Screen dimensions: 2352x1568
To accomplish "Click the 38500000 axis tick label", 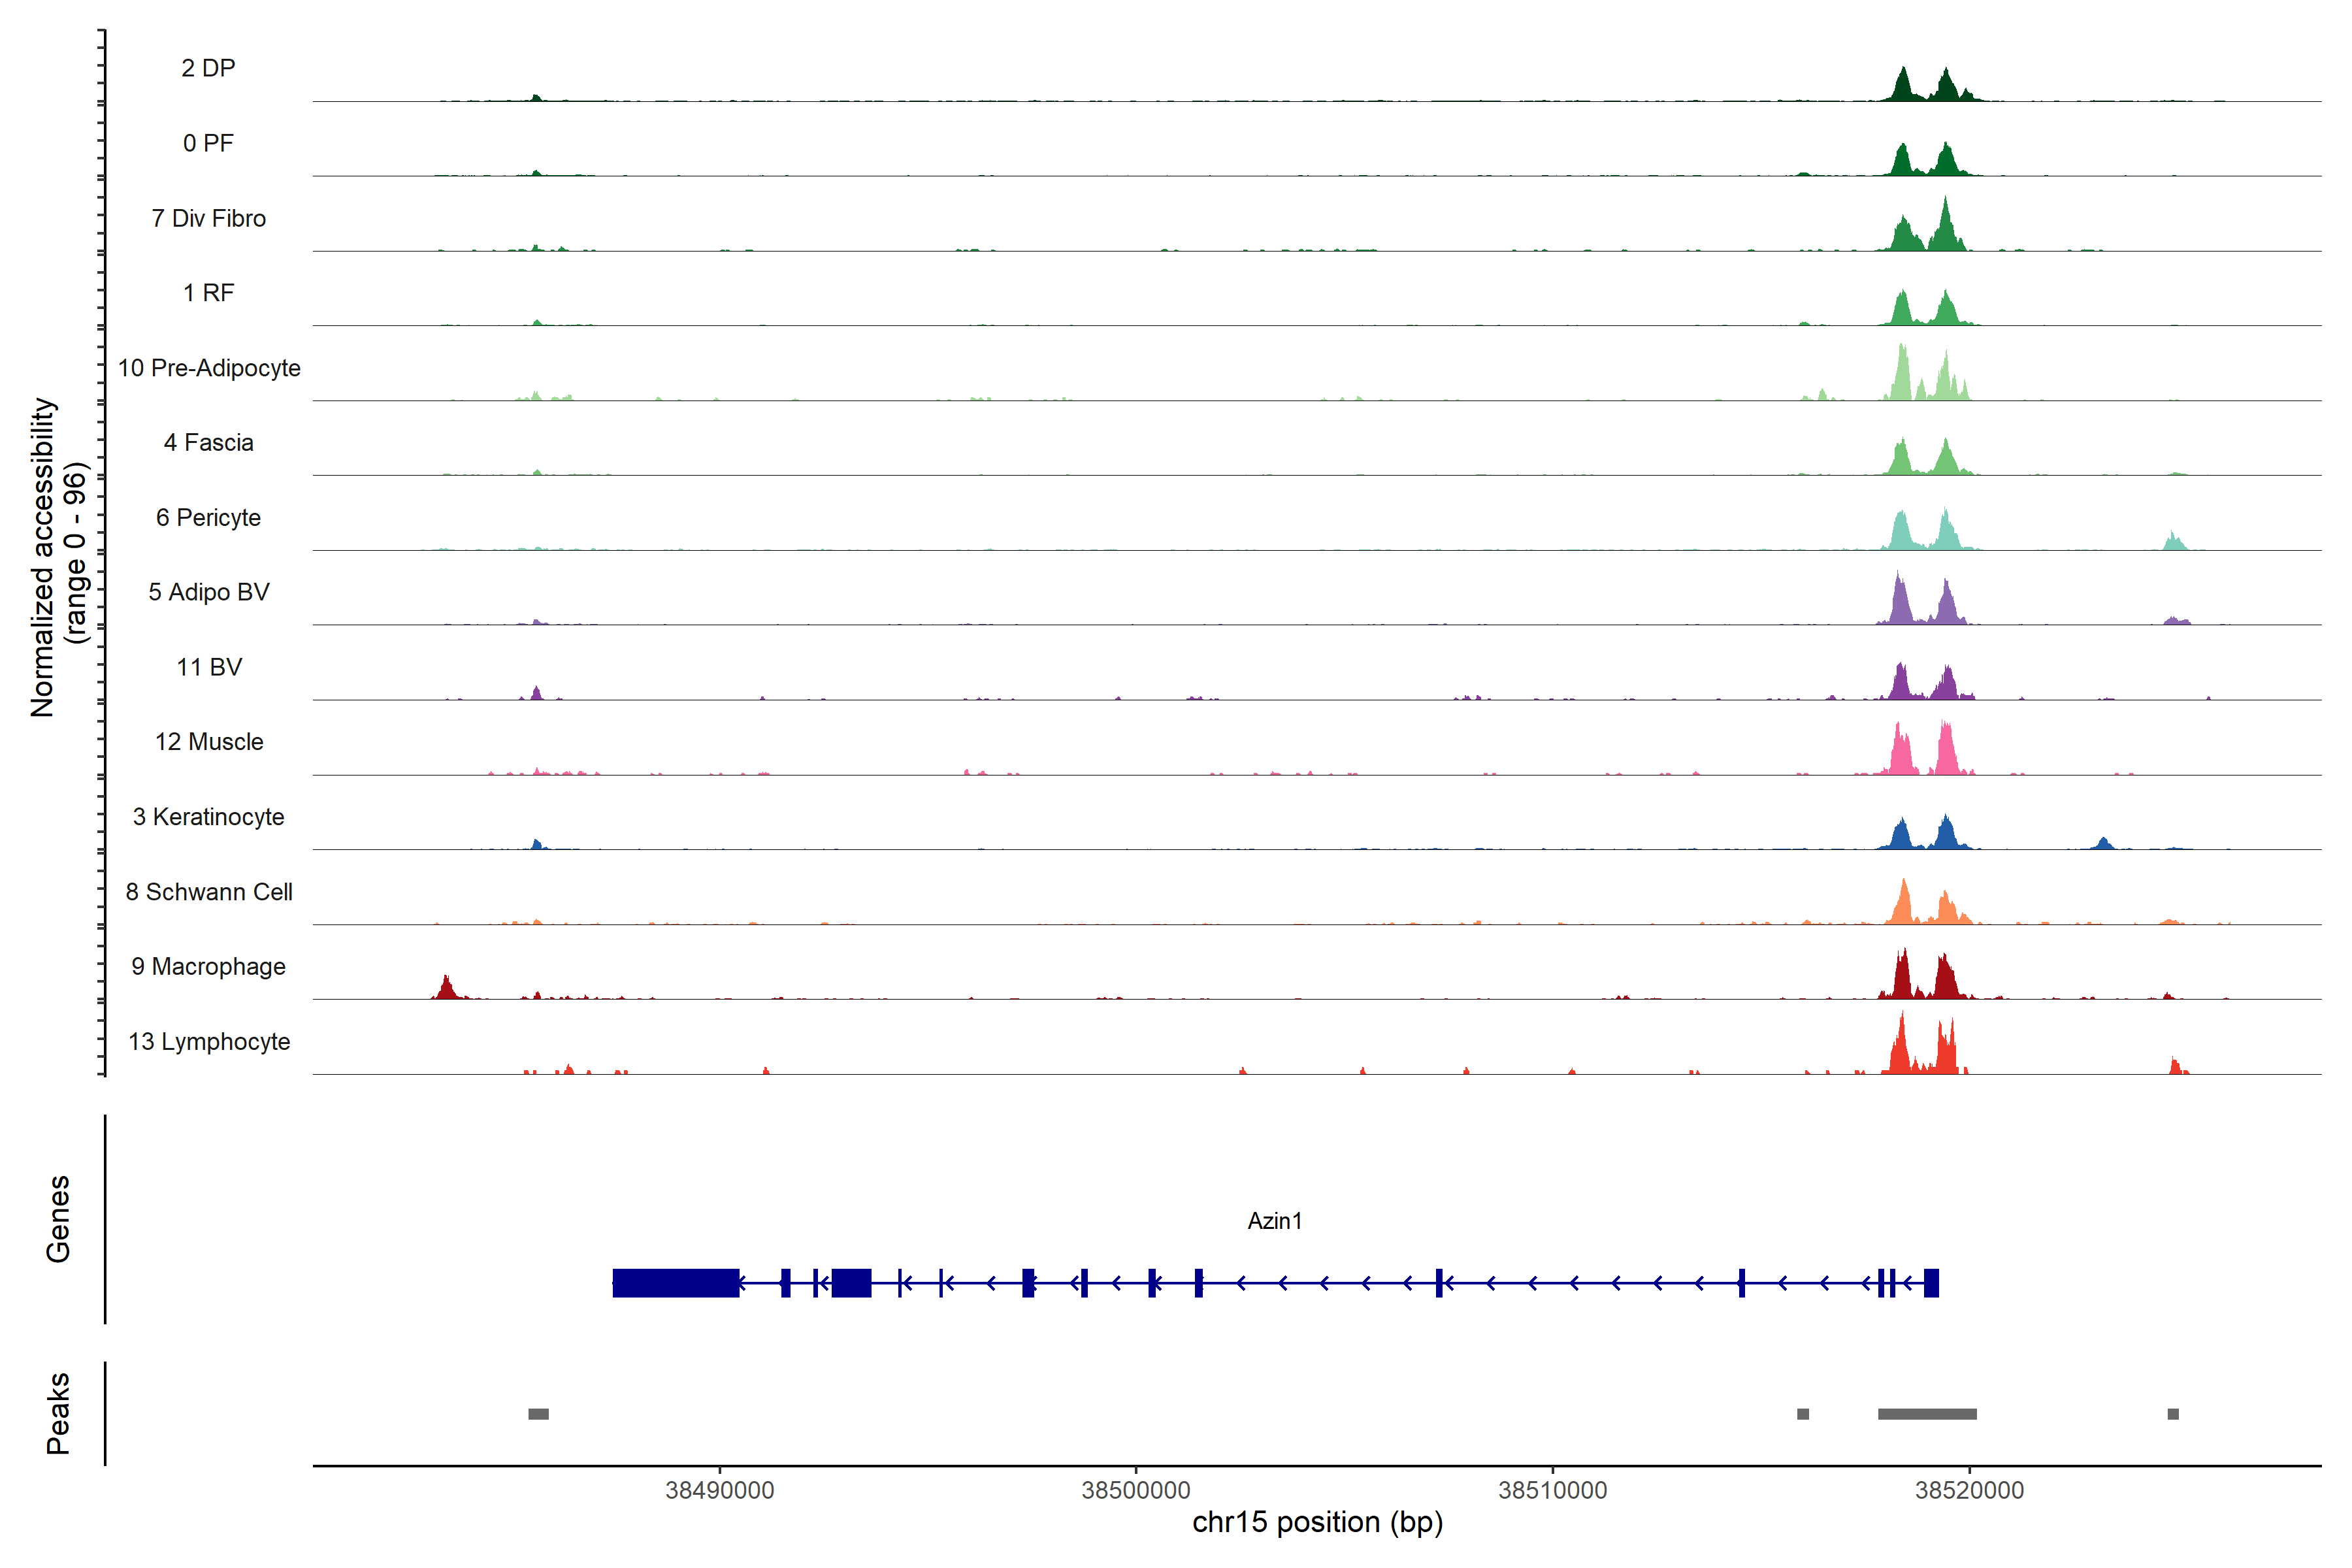I will [1135, 1490].
